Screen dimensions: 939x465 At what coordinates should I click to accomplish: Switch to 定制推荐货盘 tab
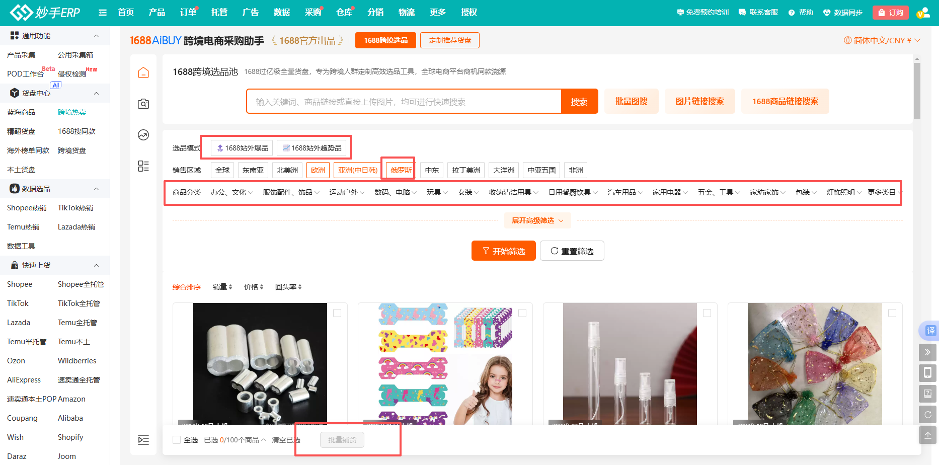point(450,40)
